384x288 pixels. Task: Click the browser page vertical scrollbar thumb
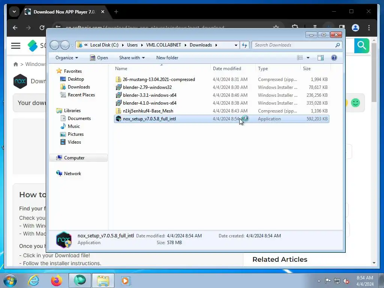coord(374,72)
